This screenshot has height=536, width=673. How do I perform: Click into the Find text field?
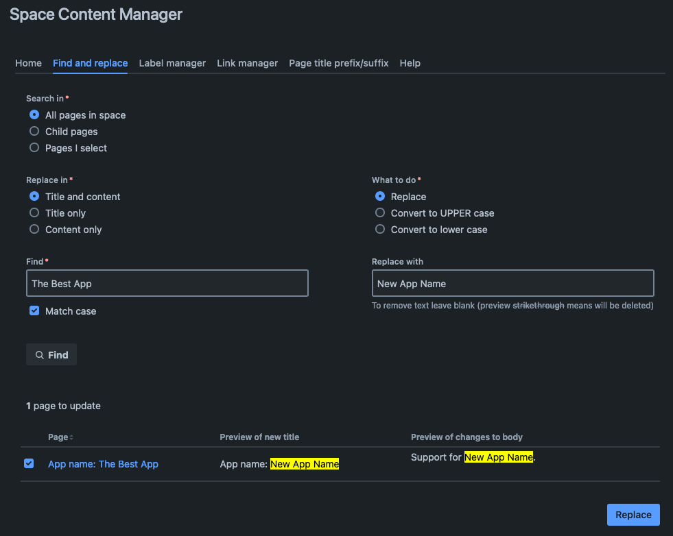click(167, 284)
